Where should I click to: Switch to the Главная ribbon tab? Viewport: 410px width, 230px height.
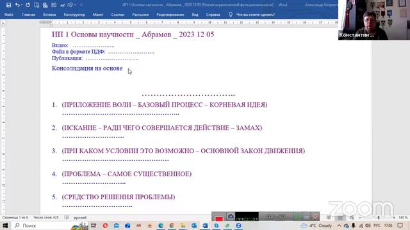pos(28,15)
